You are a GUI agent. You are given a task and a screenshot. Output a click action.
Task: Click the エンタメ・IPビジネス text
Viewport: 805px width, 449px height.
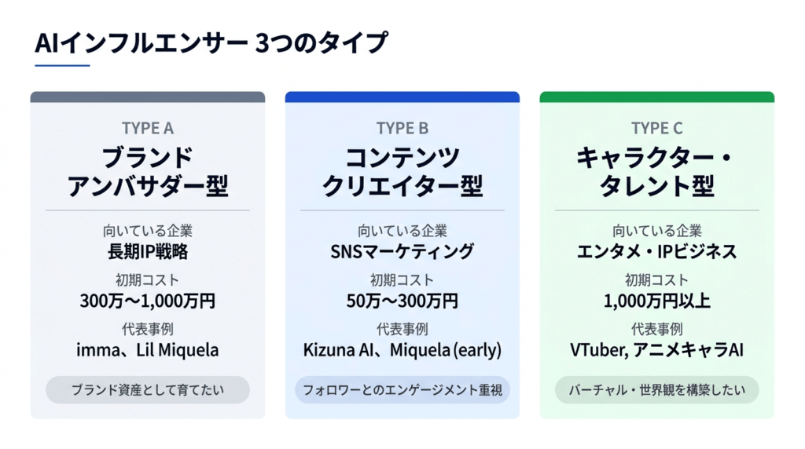pyautogui.click(x=656, y=252)
